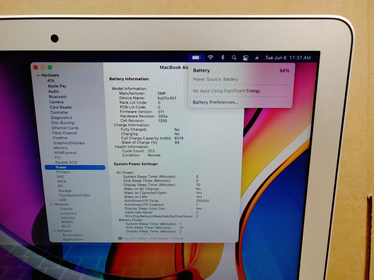Select Controller in sidebar

coord(59,113)
